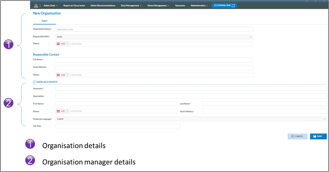The image size is (329, 172).
Task: Open the Administration menu
Action: (x=199, y=6)
